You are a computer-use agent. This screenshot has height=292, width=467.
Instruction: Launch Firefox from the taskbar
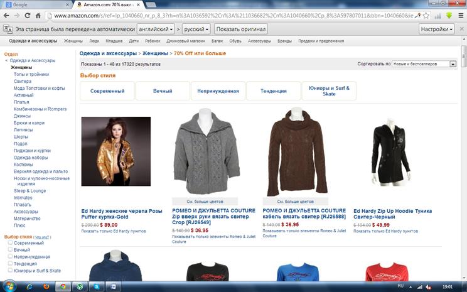tap(46, 286)
